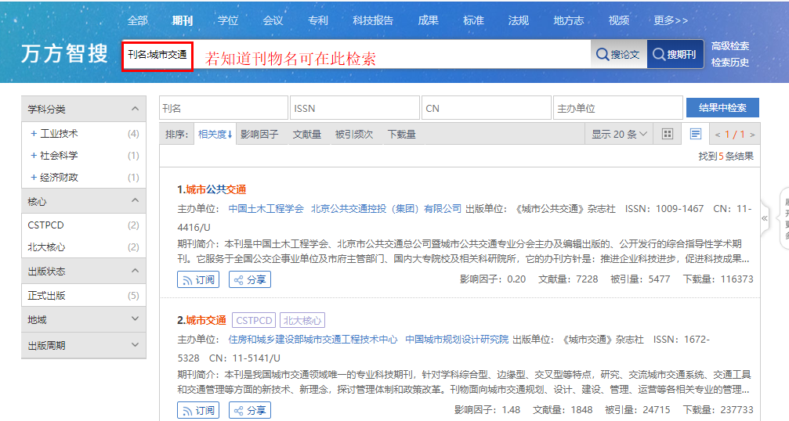Open 中国土木工程学会 sponsor link

[266, 208]
